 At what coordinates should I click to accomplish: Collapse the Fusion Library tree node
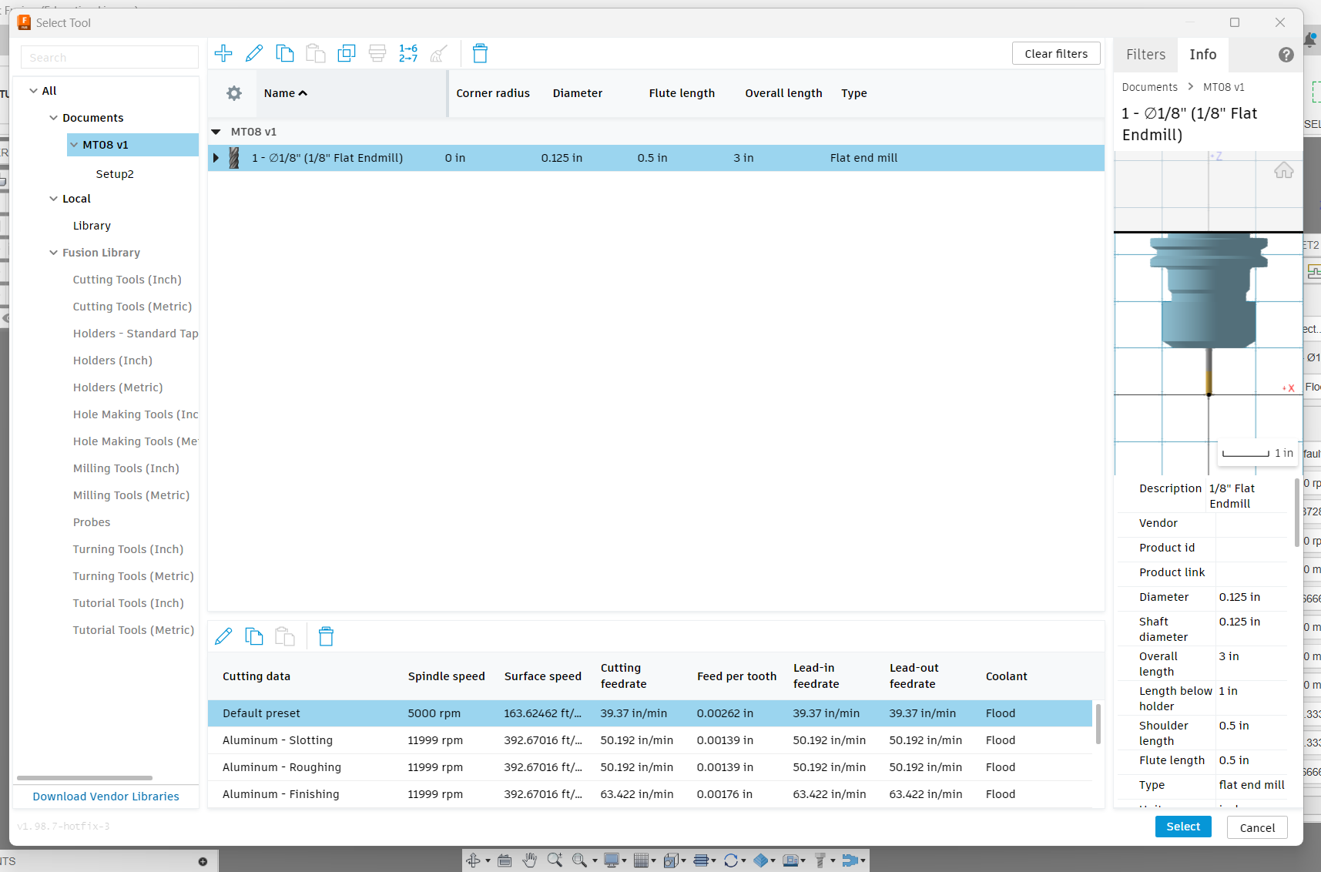pos(54,253)
